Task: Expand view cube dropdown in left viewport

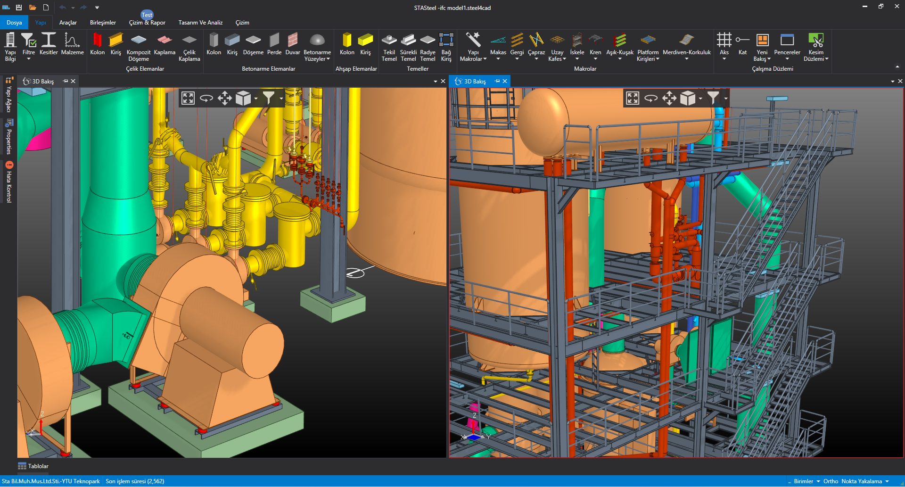Action: (256, 99)
